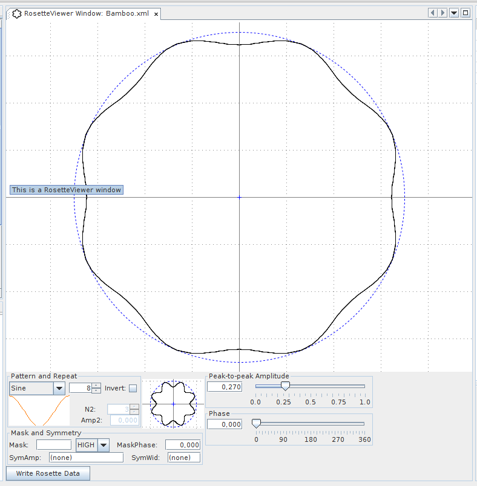
Task: Increase N2 with the up stepper
Action: click(134, 407)
